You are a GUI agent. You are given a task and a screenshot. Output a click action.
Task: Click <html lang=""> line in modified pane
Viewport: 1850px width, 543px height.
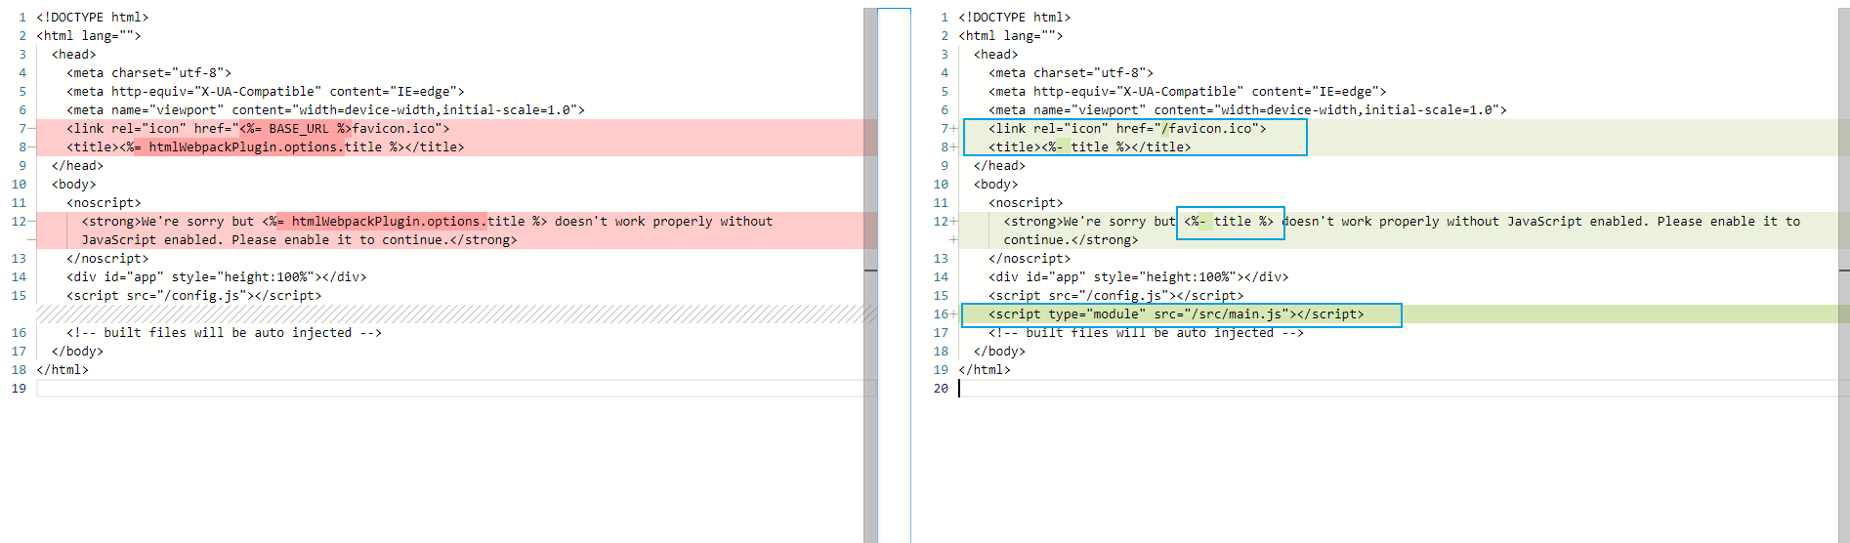point(1011,36)
